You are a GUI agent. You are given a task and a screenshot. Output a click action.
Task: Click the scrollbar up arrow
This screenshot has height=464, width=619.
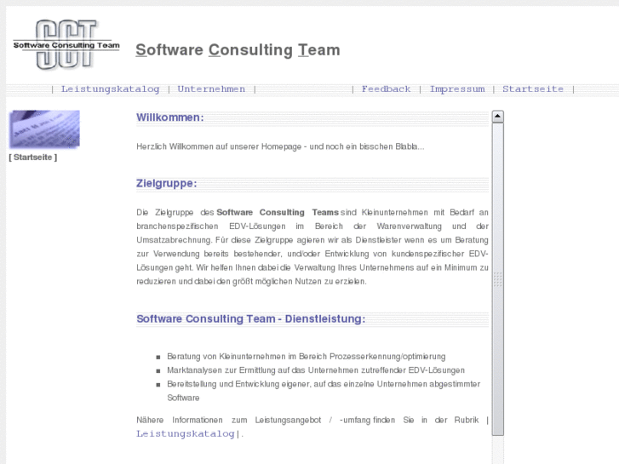pos(497,116)
